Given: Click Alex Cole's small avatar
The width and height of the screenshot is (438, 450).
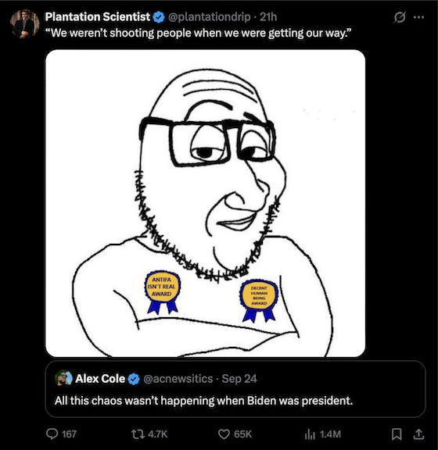Looking at the screenshot, I should point(63,378).
